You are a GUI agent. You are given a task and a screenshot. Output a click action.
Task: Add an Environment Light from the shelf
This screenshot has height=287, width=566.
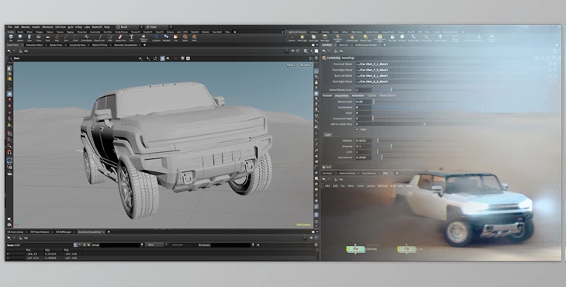(x=380, y=38)
